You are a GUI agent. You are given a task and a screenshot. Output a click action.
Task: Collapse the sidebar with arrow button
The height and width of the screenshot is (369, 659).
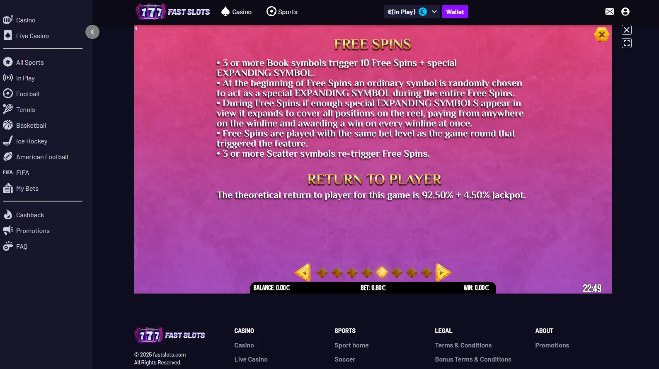tap(92, 32)
